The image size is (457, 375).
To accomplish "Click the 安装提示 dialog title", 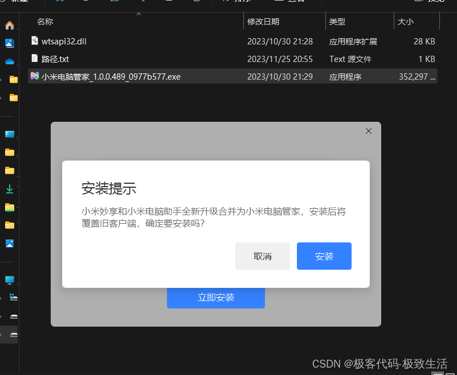I will 109,188.
